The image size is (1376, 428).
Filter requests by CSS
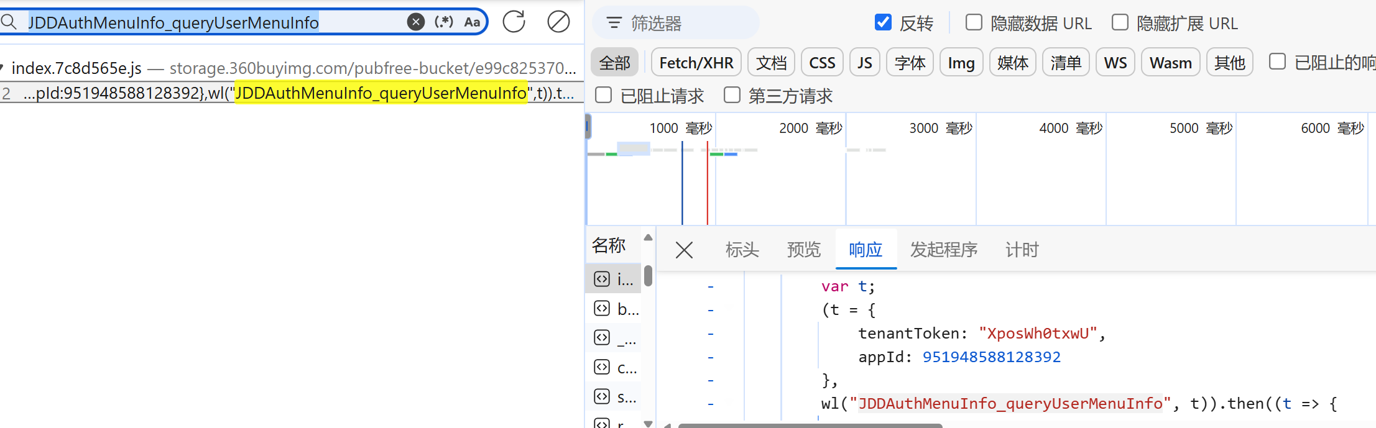(822, 63)
